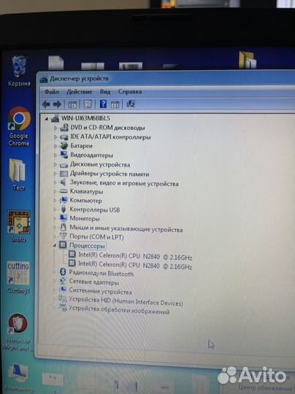Click the Bluetooth icon by Радиомодули

(63, 271)
